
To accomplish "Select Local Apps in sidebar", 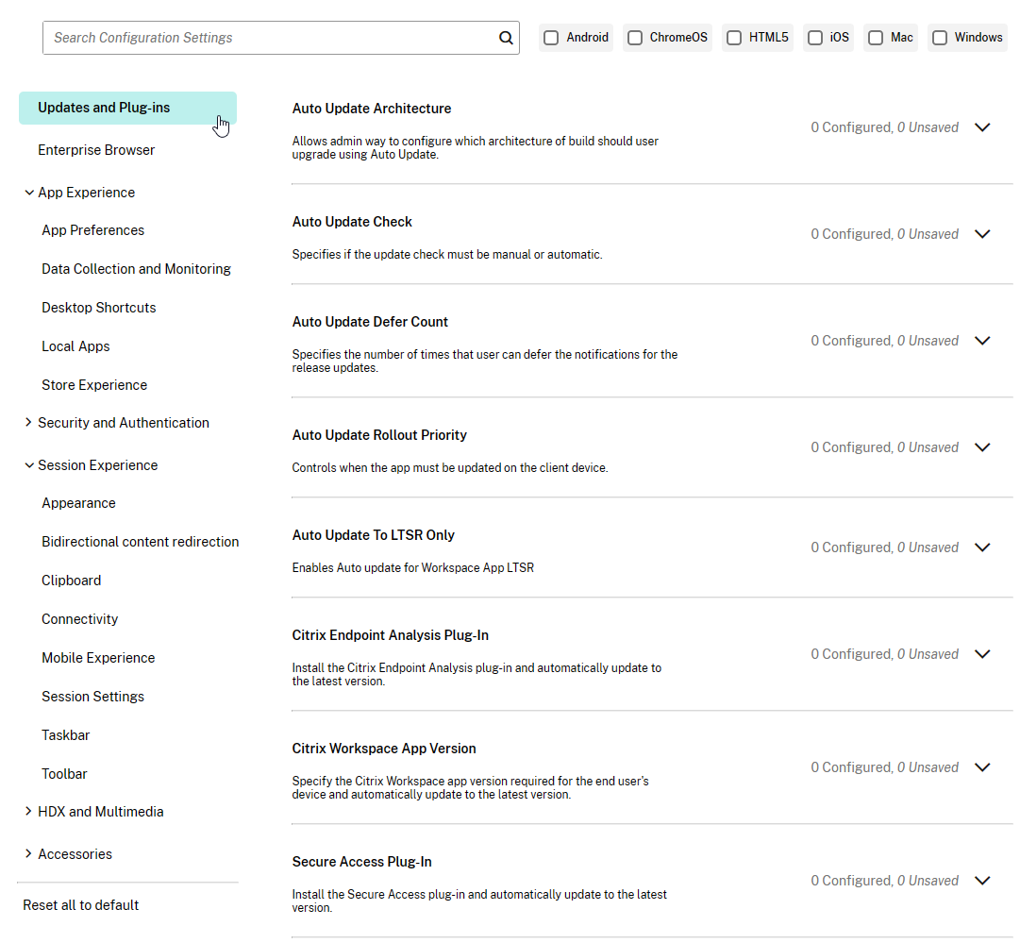I will pos(75,346).
